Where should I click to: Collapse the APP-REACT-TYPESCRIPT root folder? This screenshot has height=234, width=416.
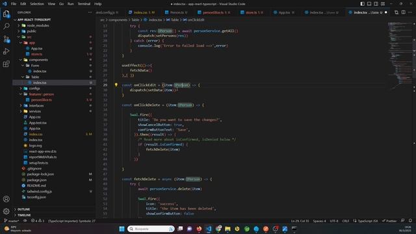click(34, 19)
